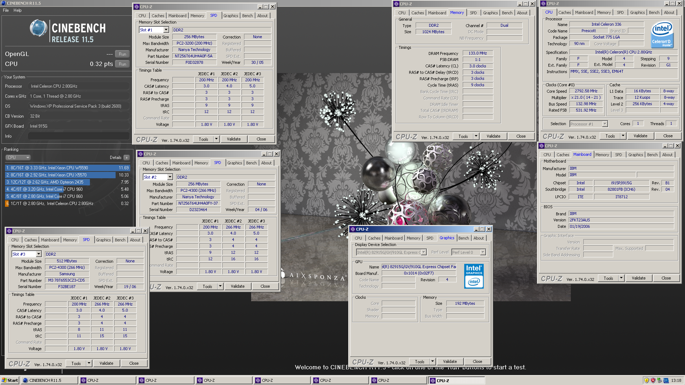Click the CPU-Z title bar icon of the Slot #1 SPD window

(x=137, y=7)
